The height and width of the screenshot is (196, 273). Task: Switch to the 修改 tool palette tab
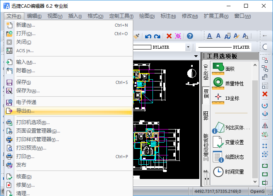point(206,73)
